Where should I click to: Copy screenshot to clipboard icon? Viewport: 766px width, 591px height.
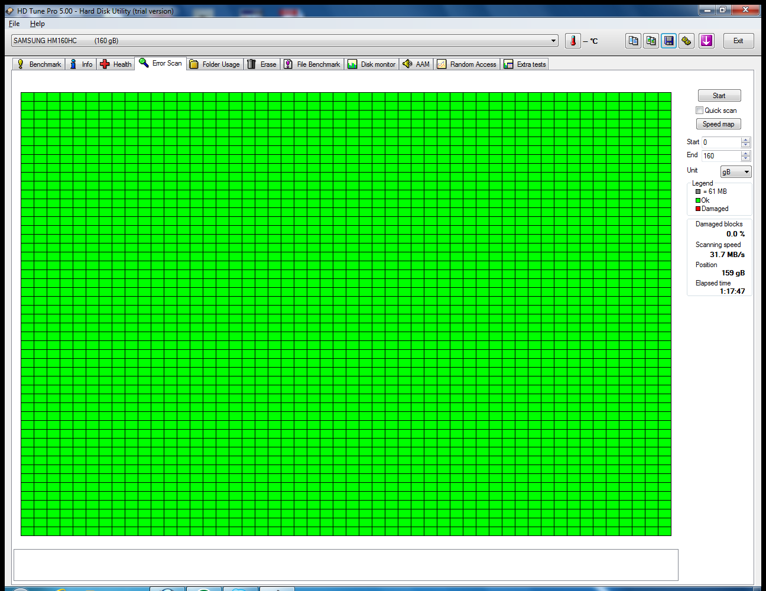click(x=651, y=41)
